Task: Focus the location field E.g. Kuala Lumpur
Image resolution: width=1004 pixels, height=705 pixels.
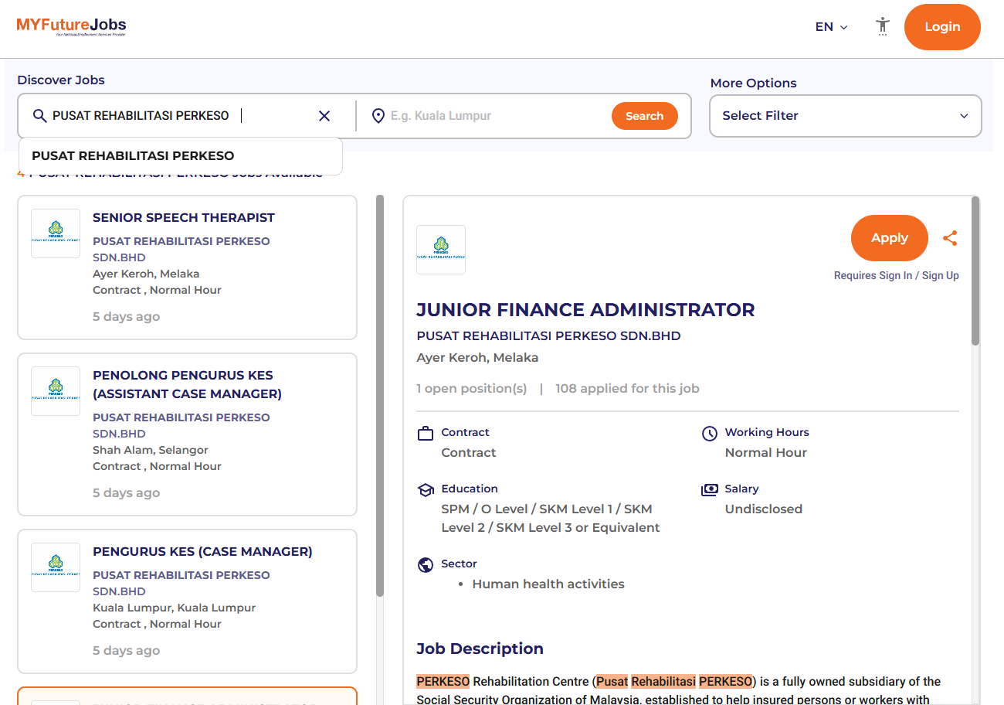Action: coord(494,116)
